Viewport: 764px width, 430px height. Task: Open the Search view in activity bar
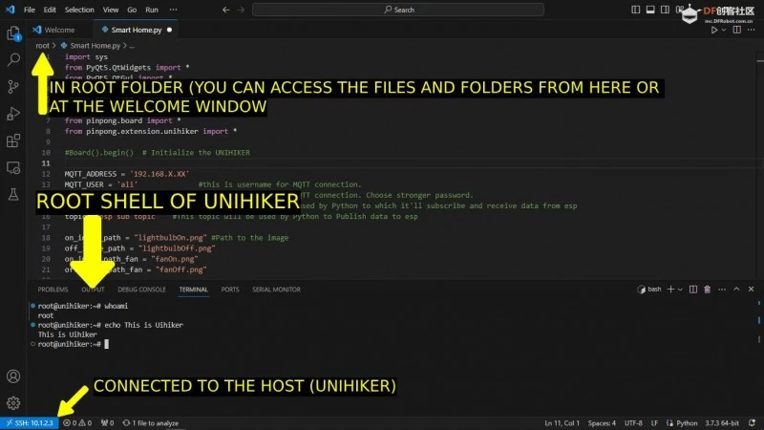[13, 59]
